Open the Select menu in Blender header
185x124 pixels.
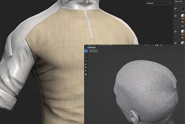coord(103,45)
